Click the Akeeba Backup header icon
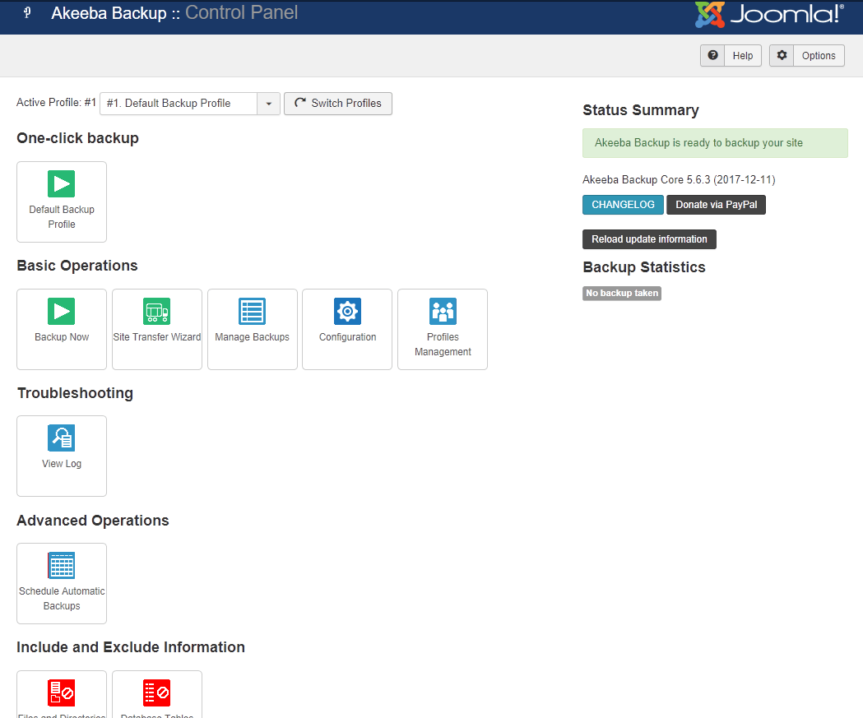863x718 pixels. pyautogui.click(x=27, y=12)
